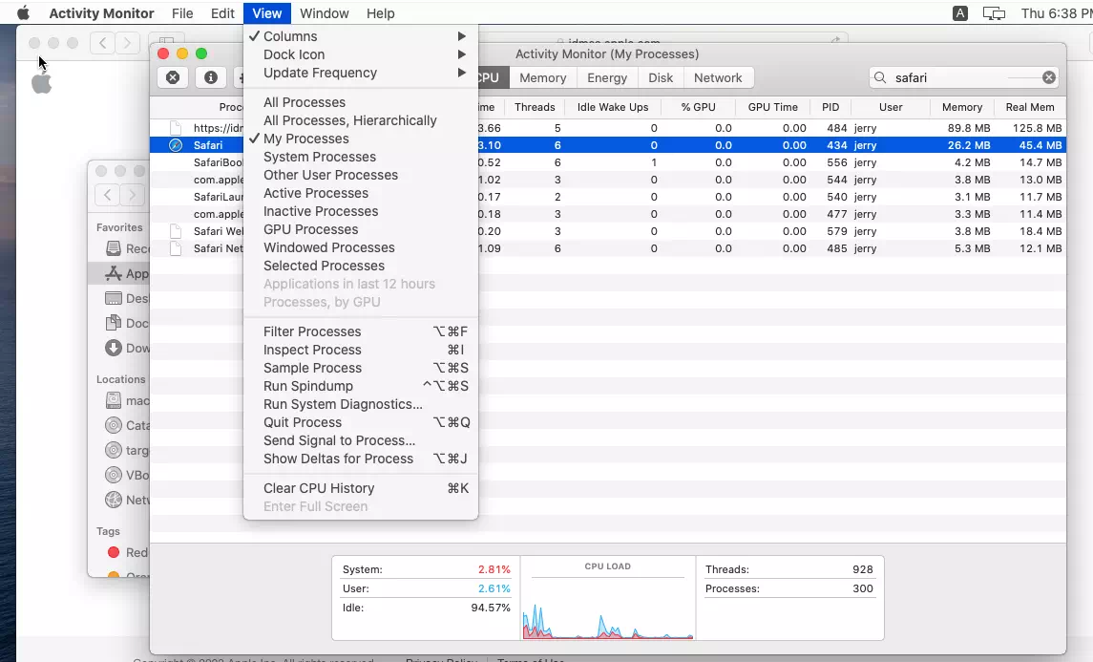Clear the safari search text
This screenshot has width=1093, height=662.
[x=1048, y=77]
